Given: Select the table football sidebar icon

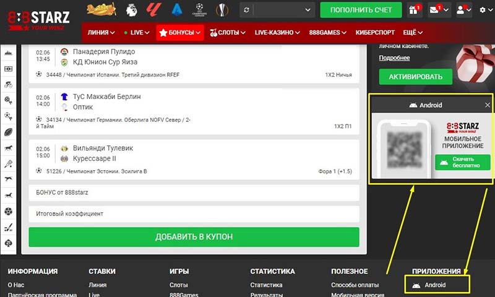Looking at the screenshot, I should [x=9, y=69].
